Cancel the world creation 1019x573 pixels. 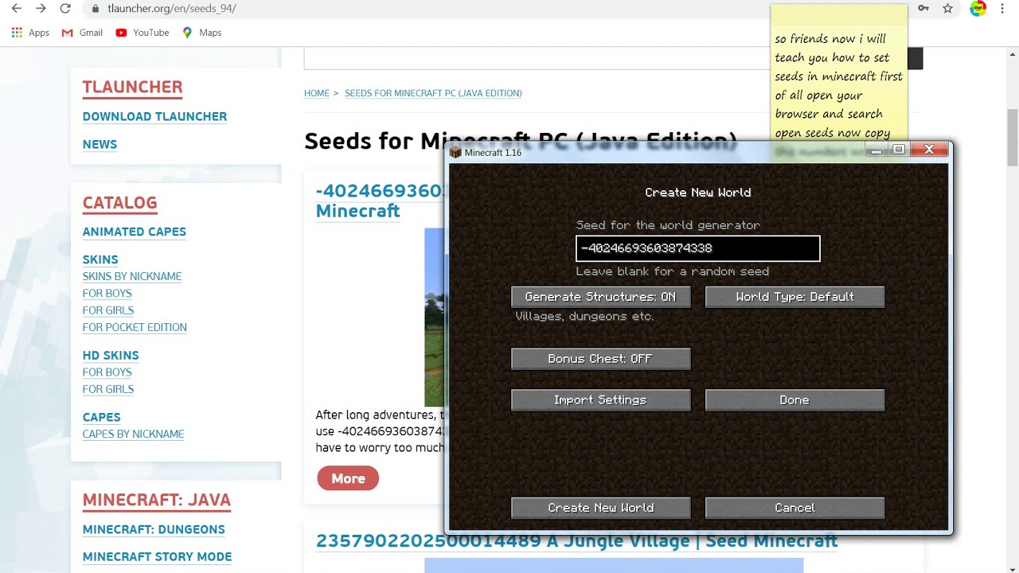tap(795, 508)
